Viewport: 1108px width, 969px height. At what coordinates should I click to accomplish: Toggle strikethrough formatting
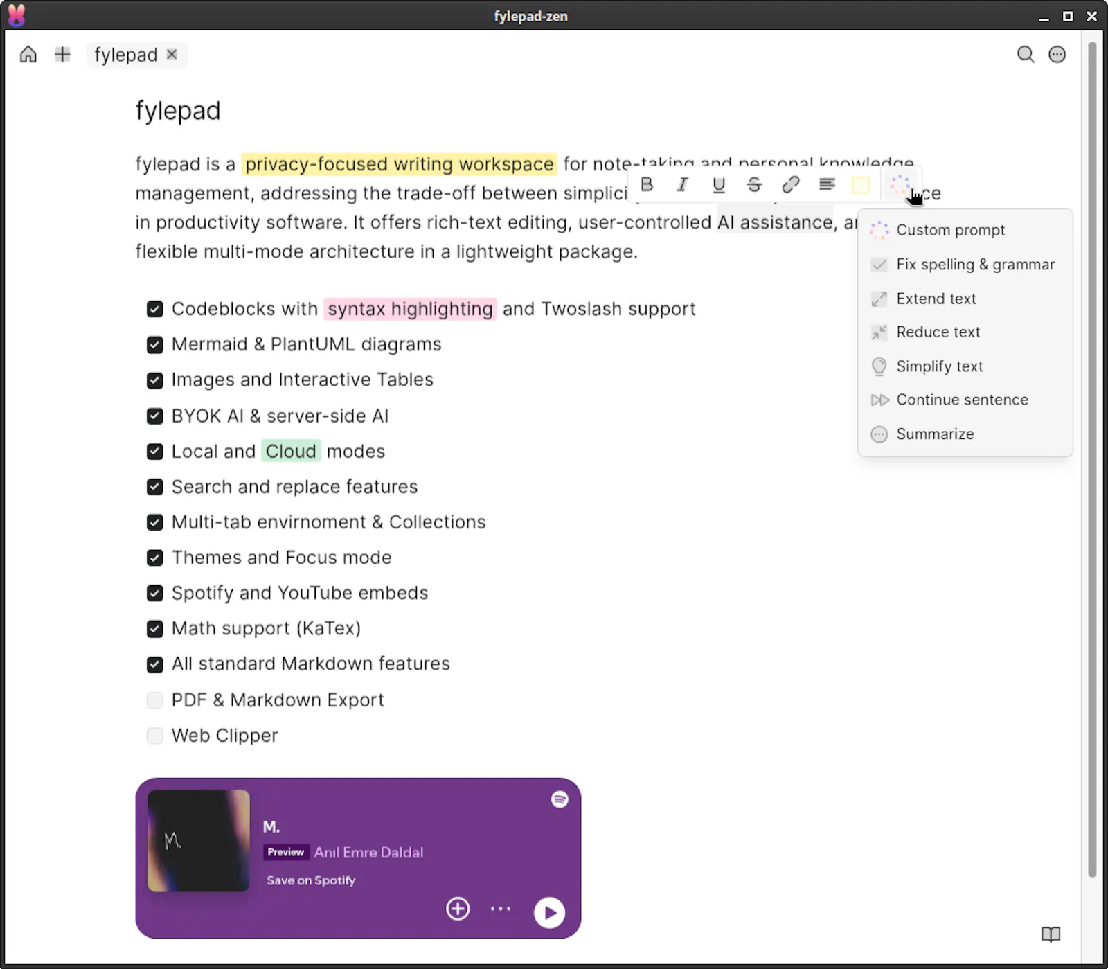[754, 184]
